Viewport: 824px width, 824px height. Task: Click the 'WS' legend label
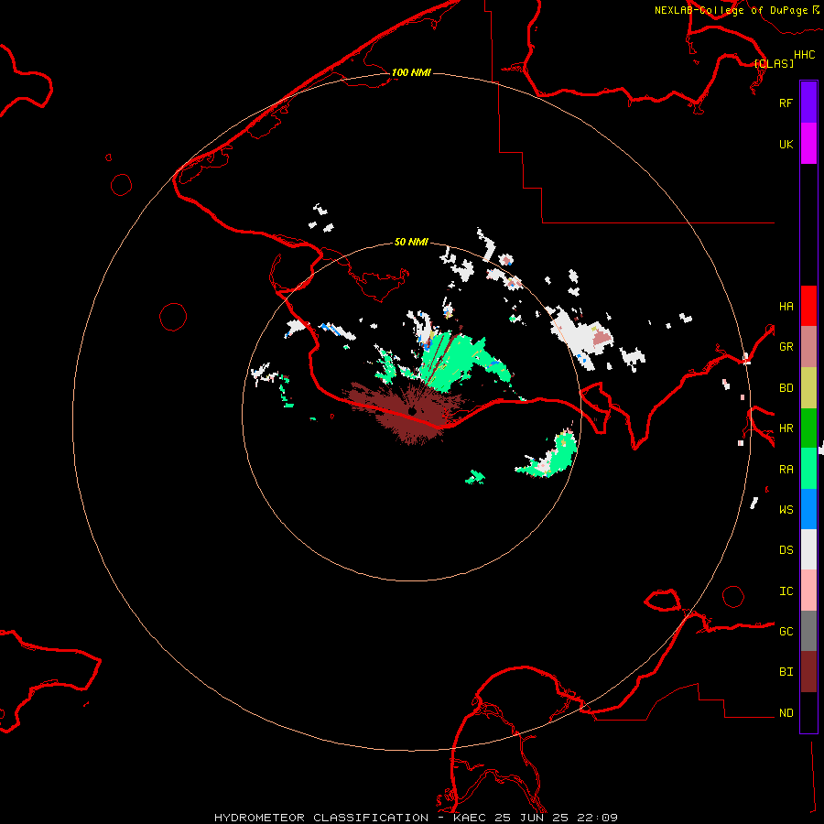786,509
